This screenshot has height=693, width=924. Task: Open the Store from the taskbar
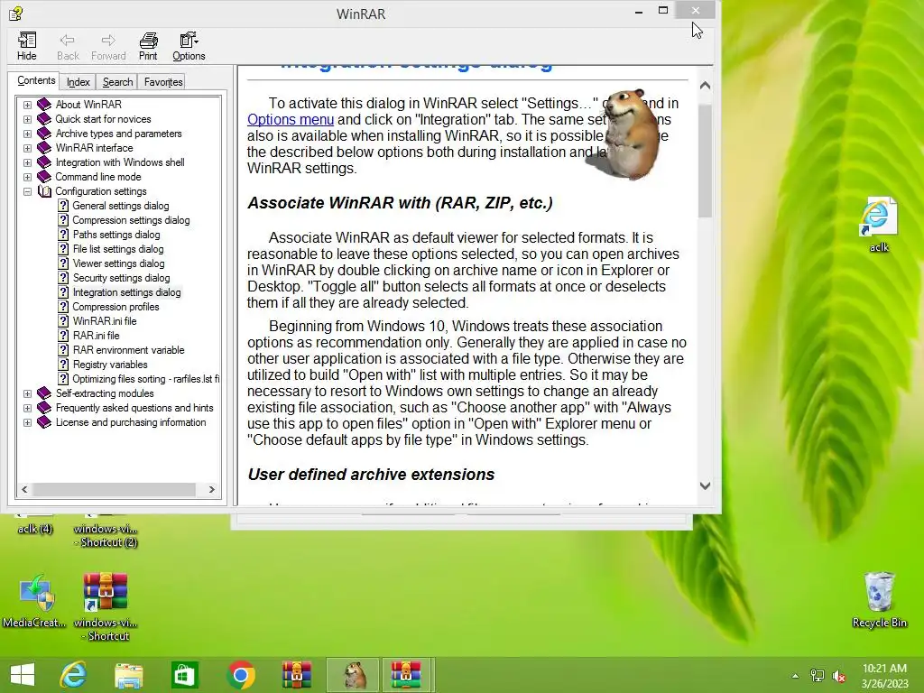[184, 675]
